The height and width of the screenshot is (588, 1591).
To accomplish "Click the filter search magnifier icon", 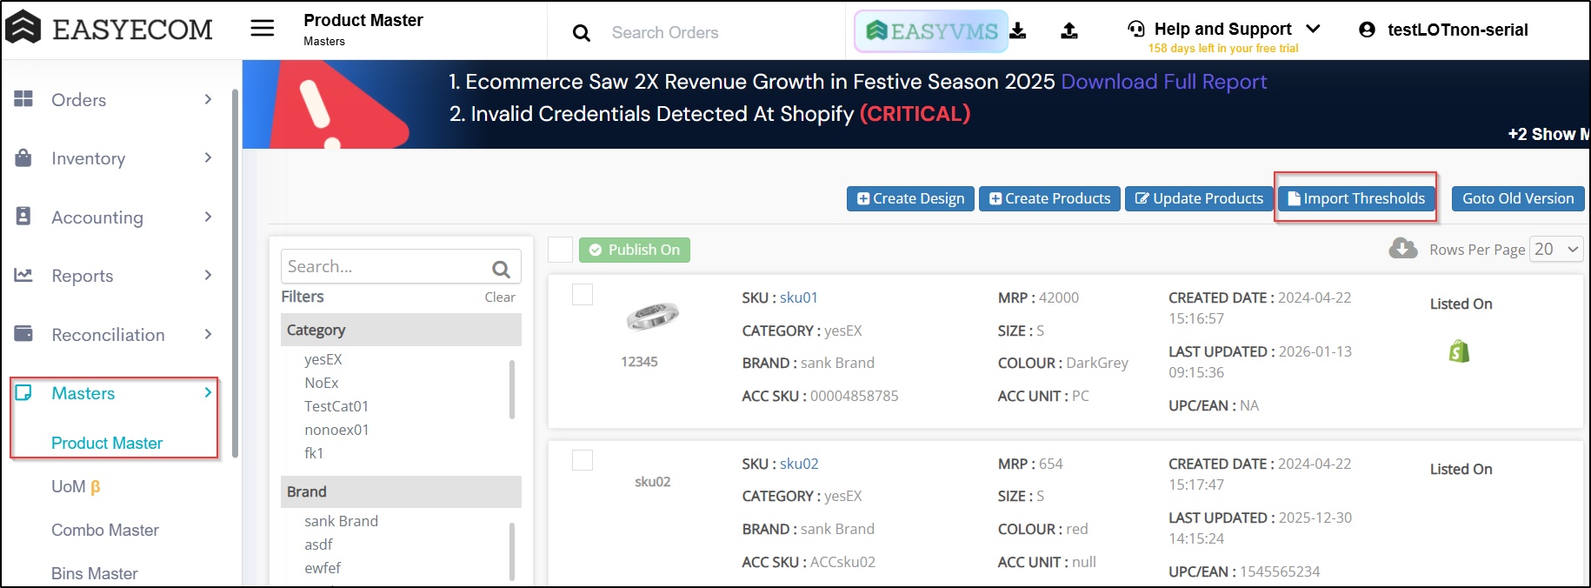I will point(501,269).
